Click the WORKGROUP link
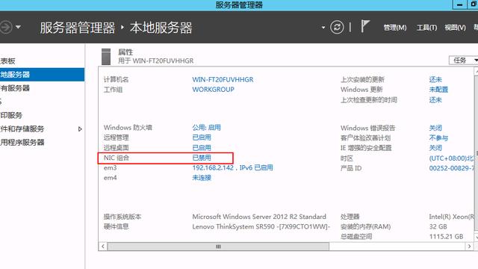This screenshot has height=269, width=478. [x=213, y=90]
